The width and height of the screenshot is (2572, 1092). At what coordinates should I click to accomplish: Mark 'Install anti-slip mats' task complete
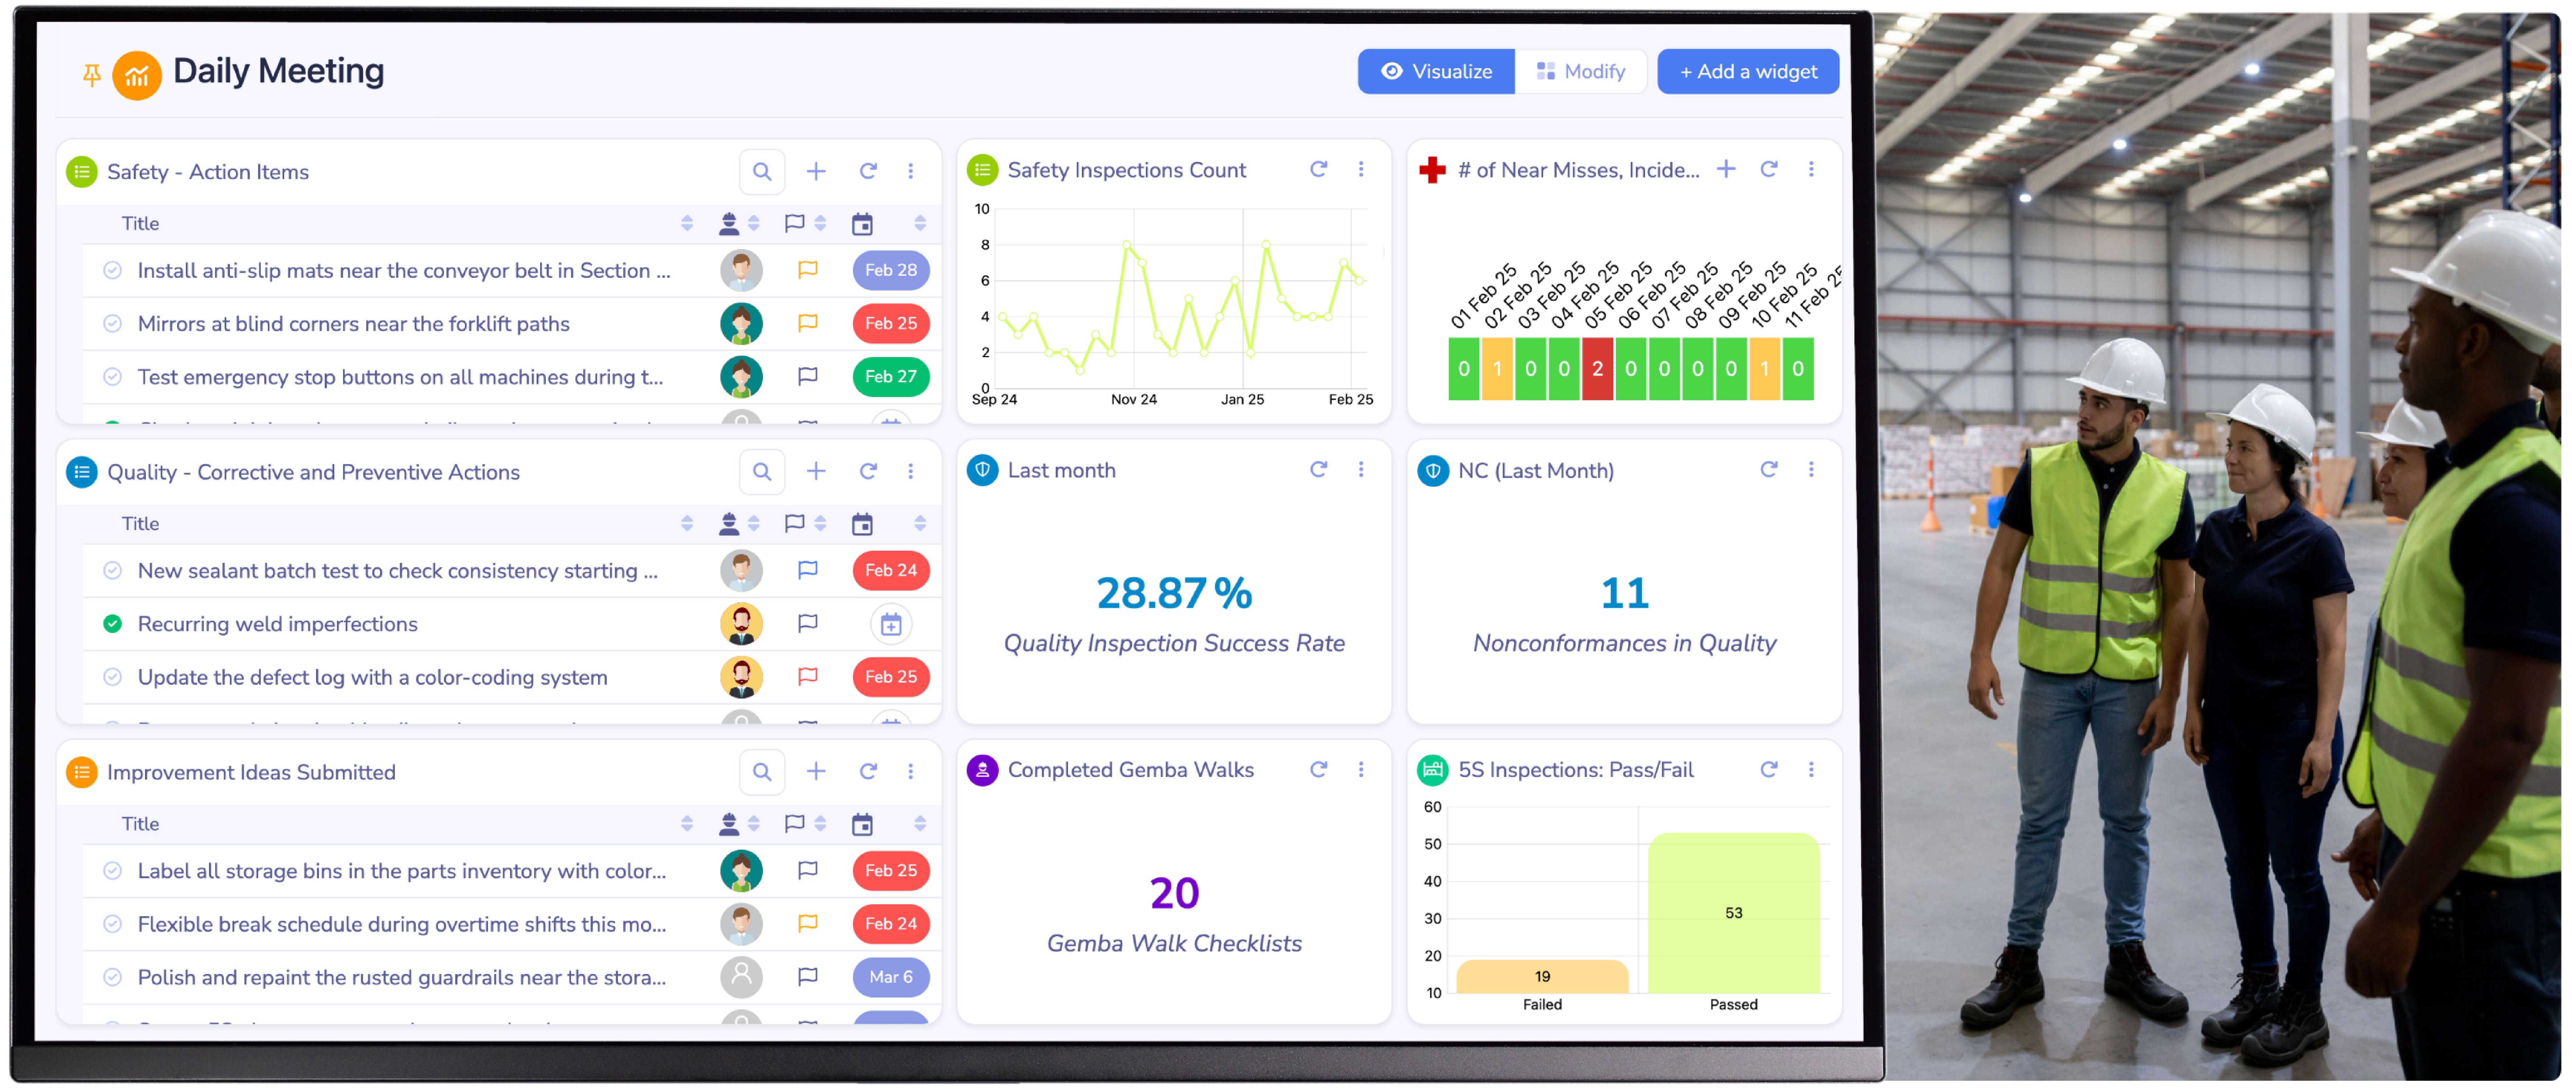pyautogui.click(x=113, y=270)
